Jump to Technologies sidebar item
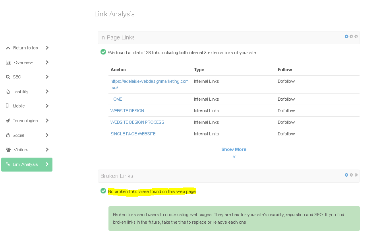Image resolution: width=379 pixels, height=244 pixels. tap(27, 121)
